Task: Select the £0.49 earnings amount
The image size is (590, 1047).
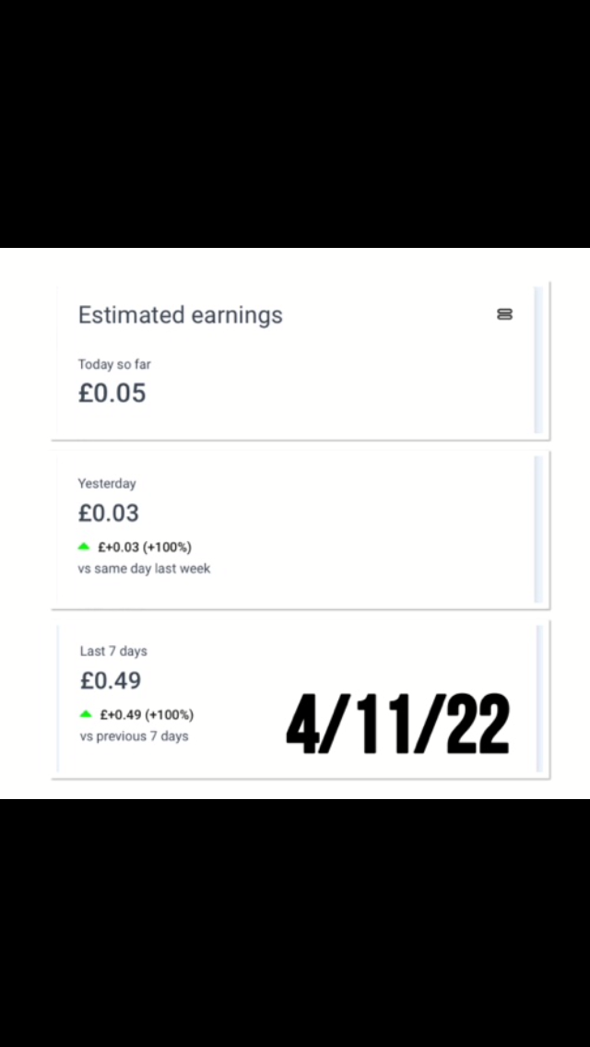Action: point(111,681)
